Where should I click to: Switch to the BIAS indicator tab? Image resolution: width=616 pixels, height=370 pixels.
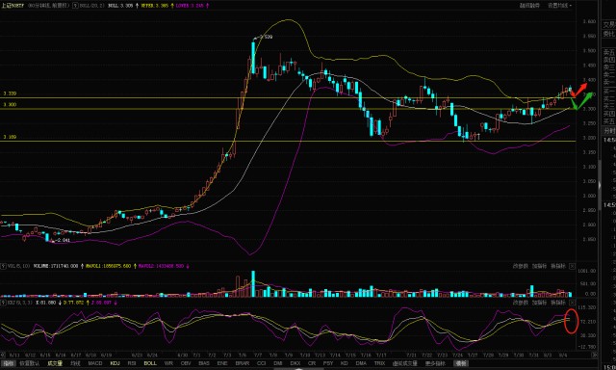pos(204,363)
